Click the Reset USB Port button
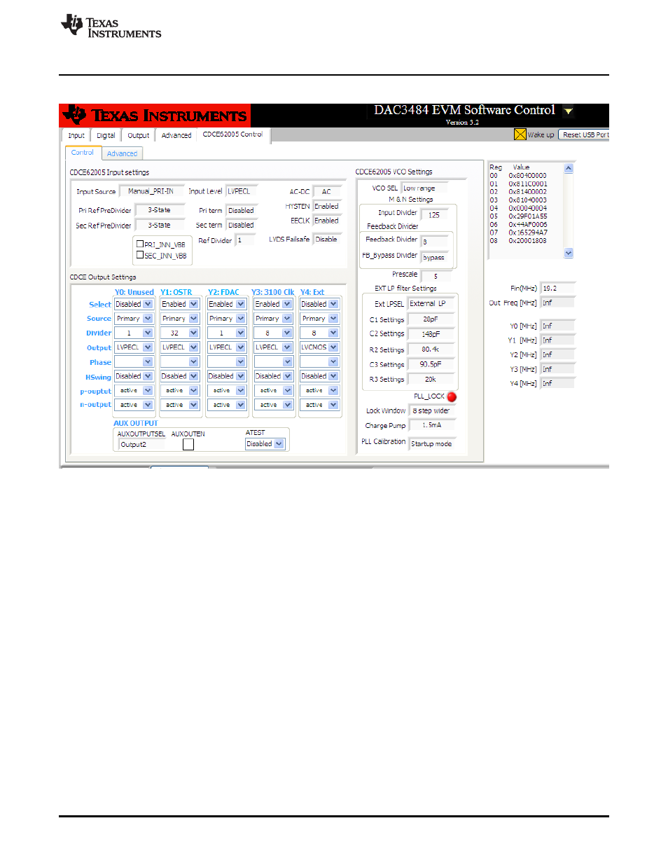 pyautogui.click(x=585, y=134)
